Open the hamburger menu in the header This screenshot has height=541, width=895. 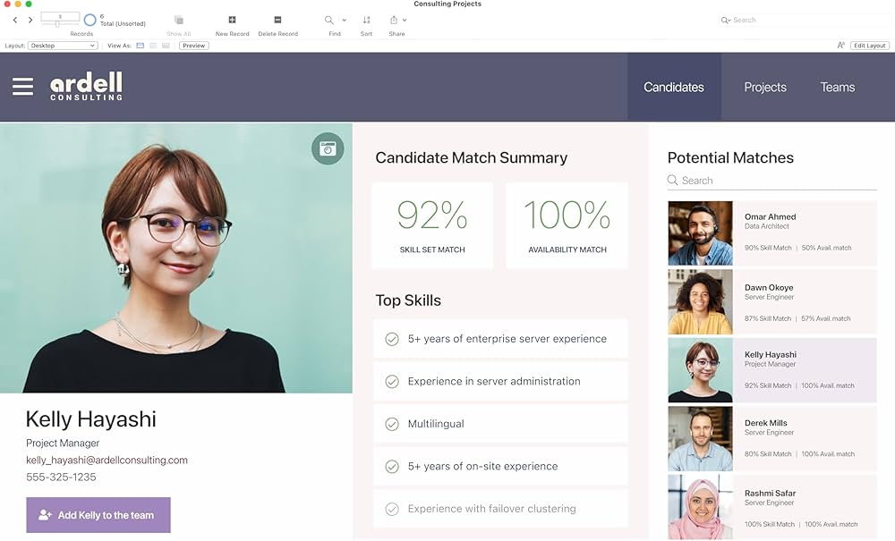pos(22,87)
